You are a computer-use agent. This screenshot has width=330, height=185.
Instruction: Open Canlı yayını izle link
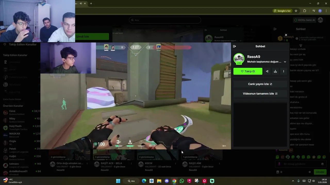[260, 84]
